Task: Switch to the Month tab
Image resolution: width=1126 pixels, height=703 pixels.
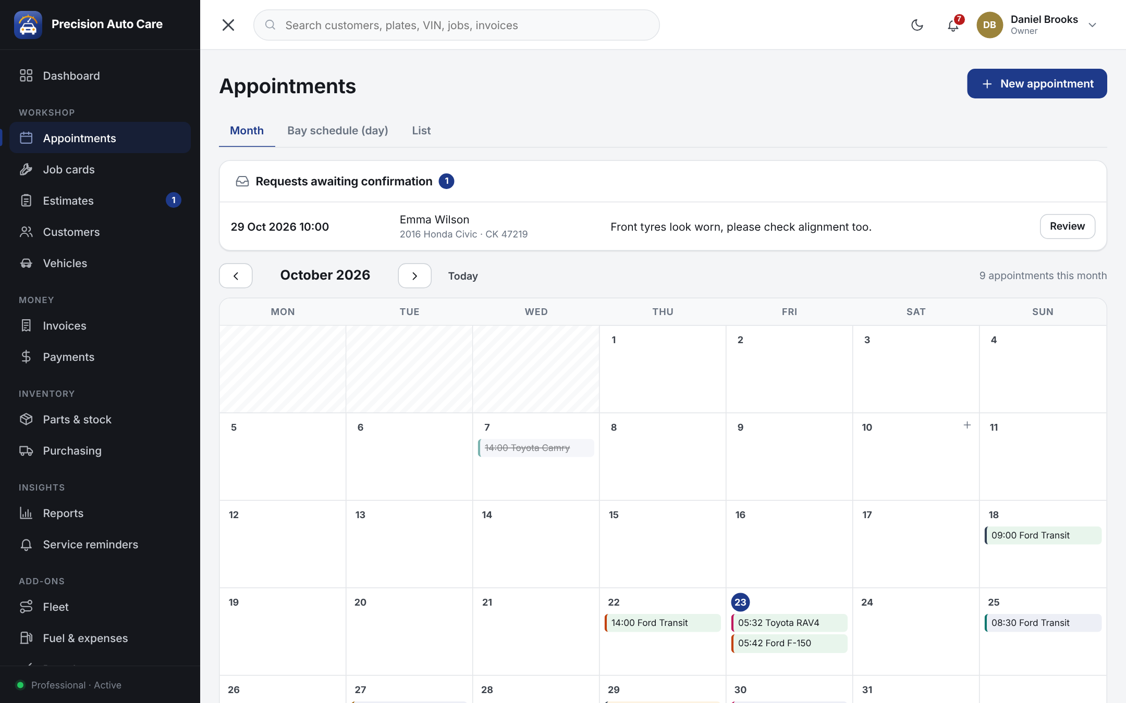Action: point(247,131)
